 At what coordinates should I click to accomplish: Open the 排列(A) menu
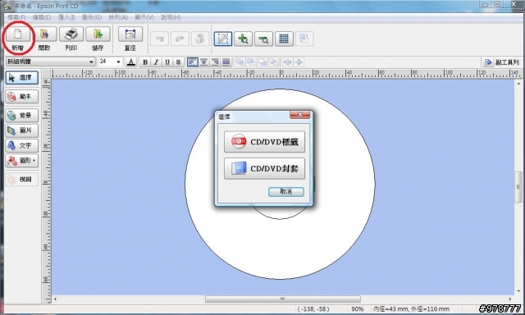(x=118, y=17)
